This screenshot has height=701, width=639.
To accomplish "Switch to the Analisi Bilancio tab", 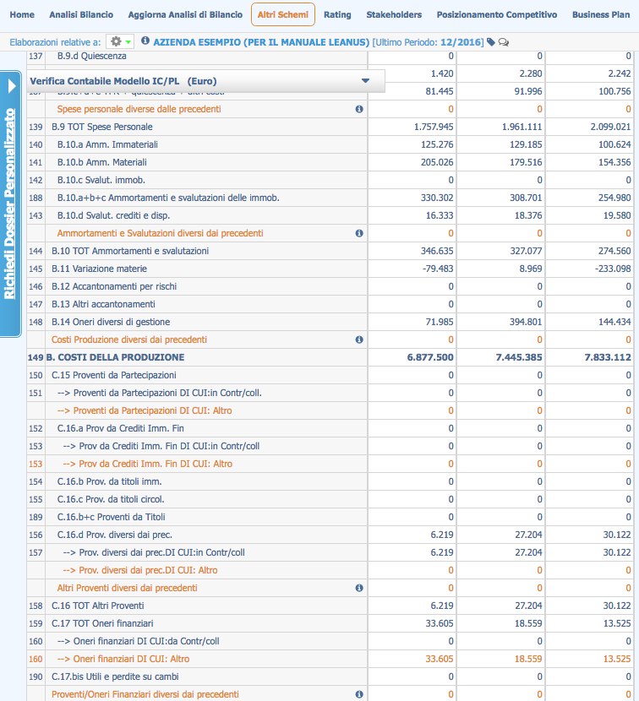I will (81, 14).
